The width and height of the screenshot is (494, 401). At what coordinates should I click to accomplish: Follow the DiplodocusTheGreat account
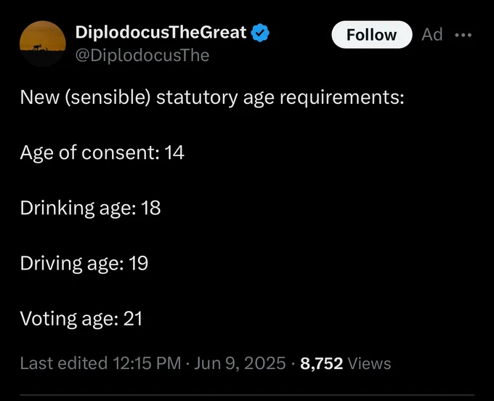coord(372,35)
